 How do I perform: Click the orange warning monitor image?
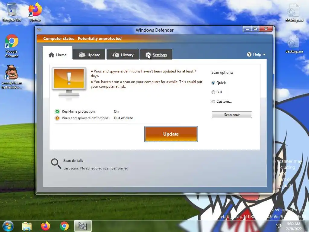pos(69,83)
